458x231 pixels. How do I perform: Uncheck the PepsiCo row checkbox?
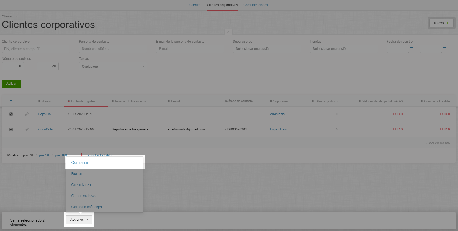[x=11, y=114]
